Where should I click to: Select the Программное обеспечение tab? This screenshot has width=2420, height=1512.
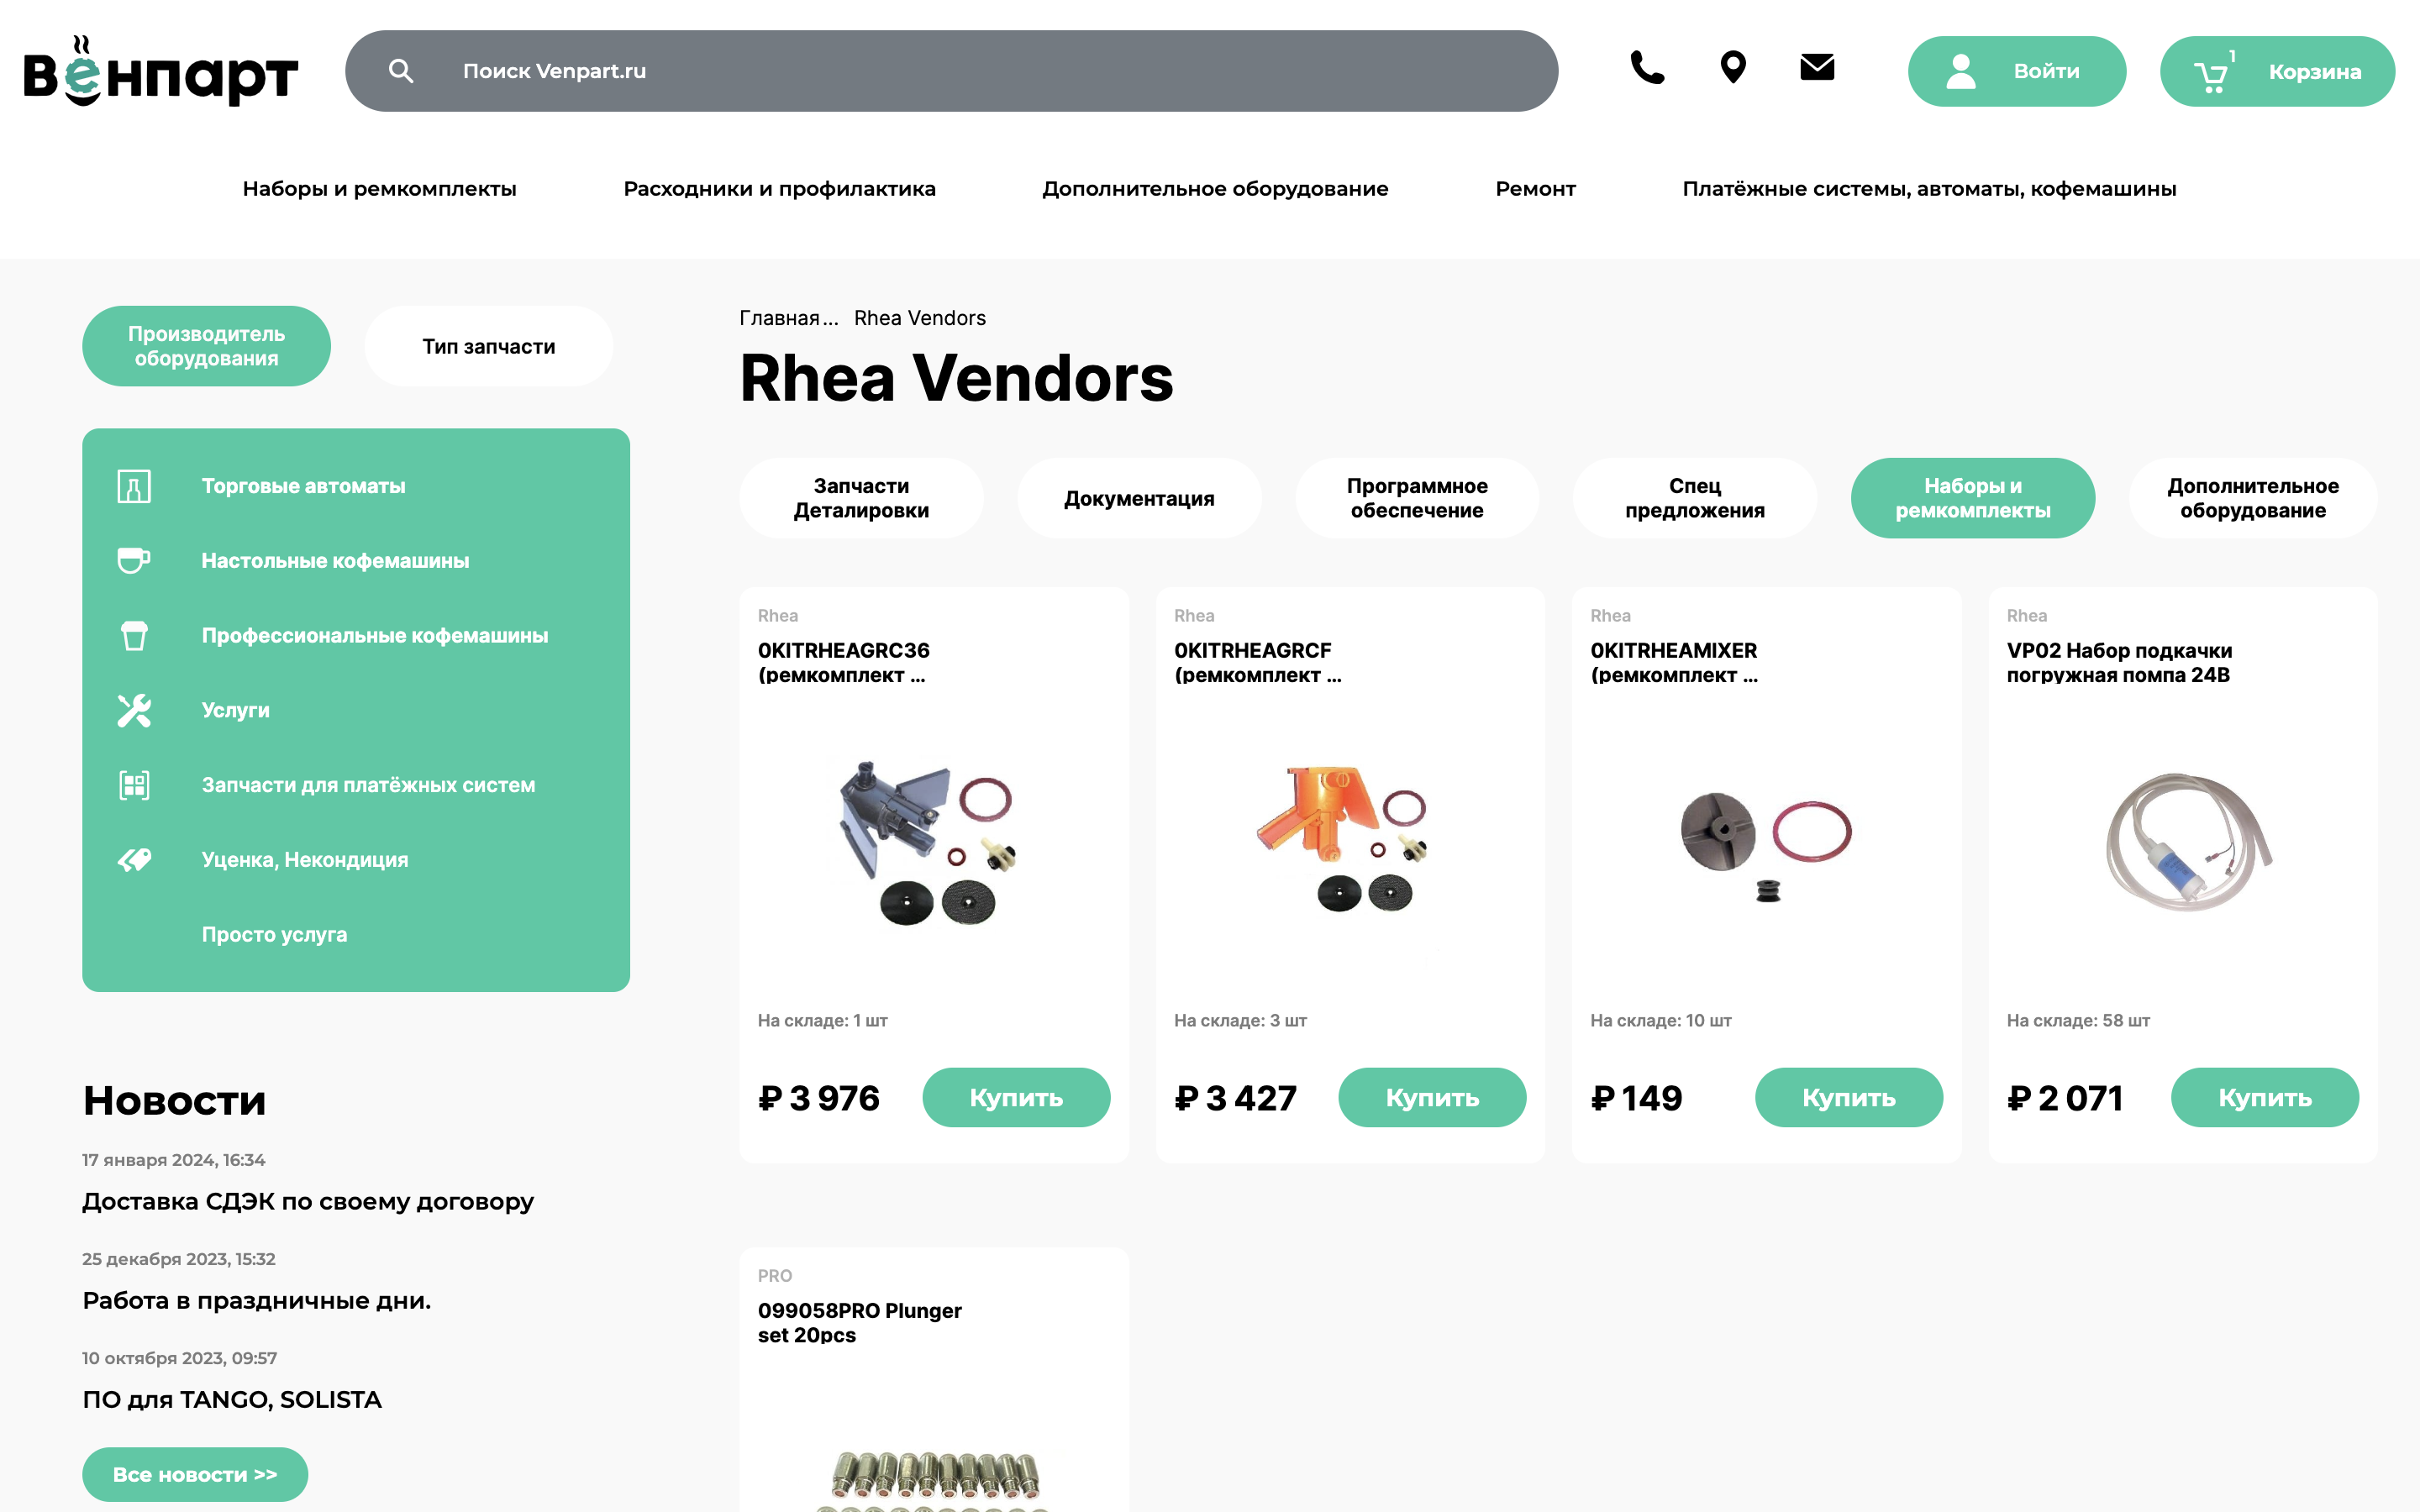(x=1417, y=498)
